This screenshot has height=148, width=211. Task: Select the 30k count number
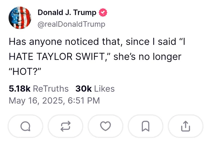[x=84, y=89]
